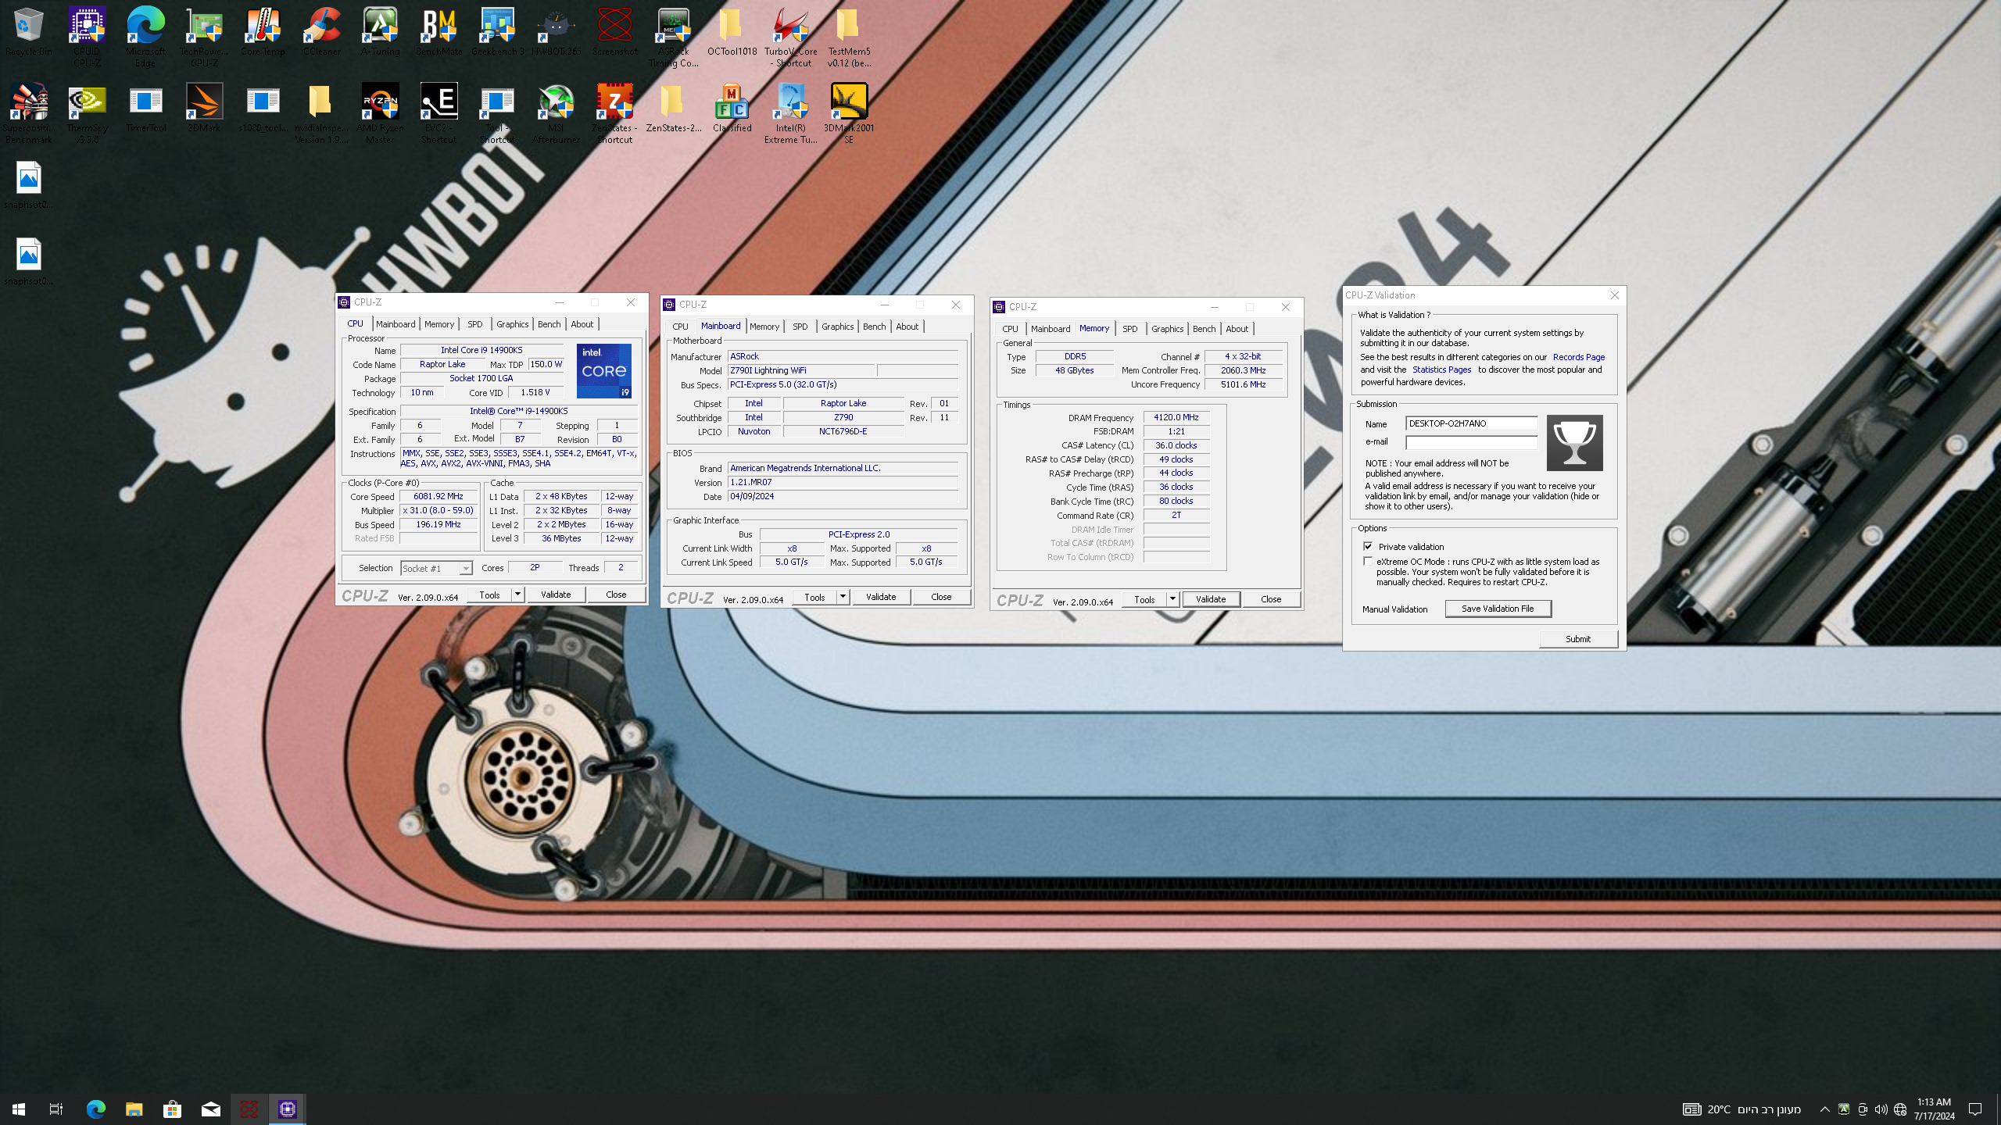
Task: Open Mail app from taskbar
Action: (x=210, y=1109)
